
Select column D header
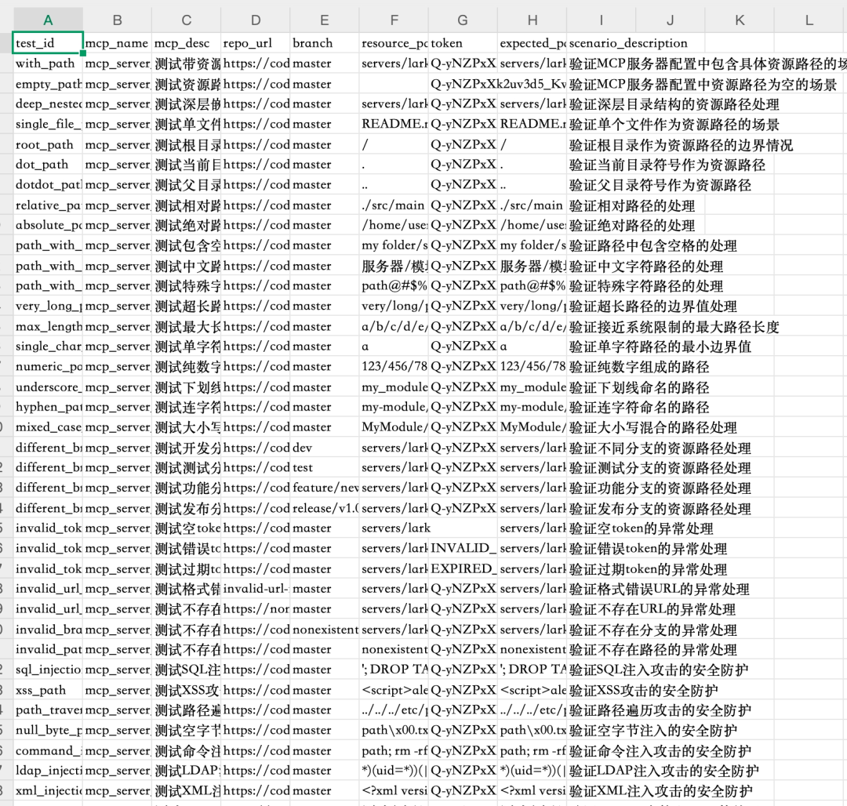256,20
